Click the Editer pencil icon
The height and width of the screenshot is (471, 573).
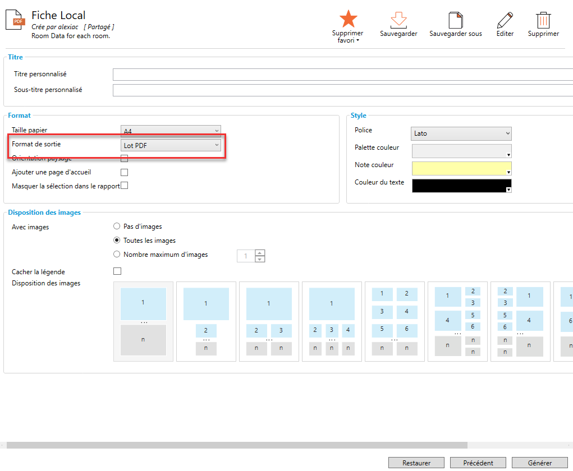click(505, 20)
